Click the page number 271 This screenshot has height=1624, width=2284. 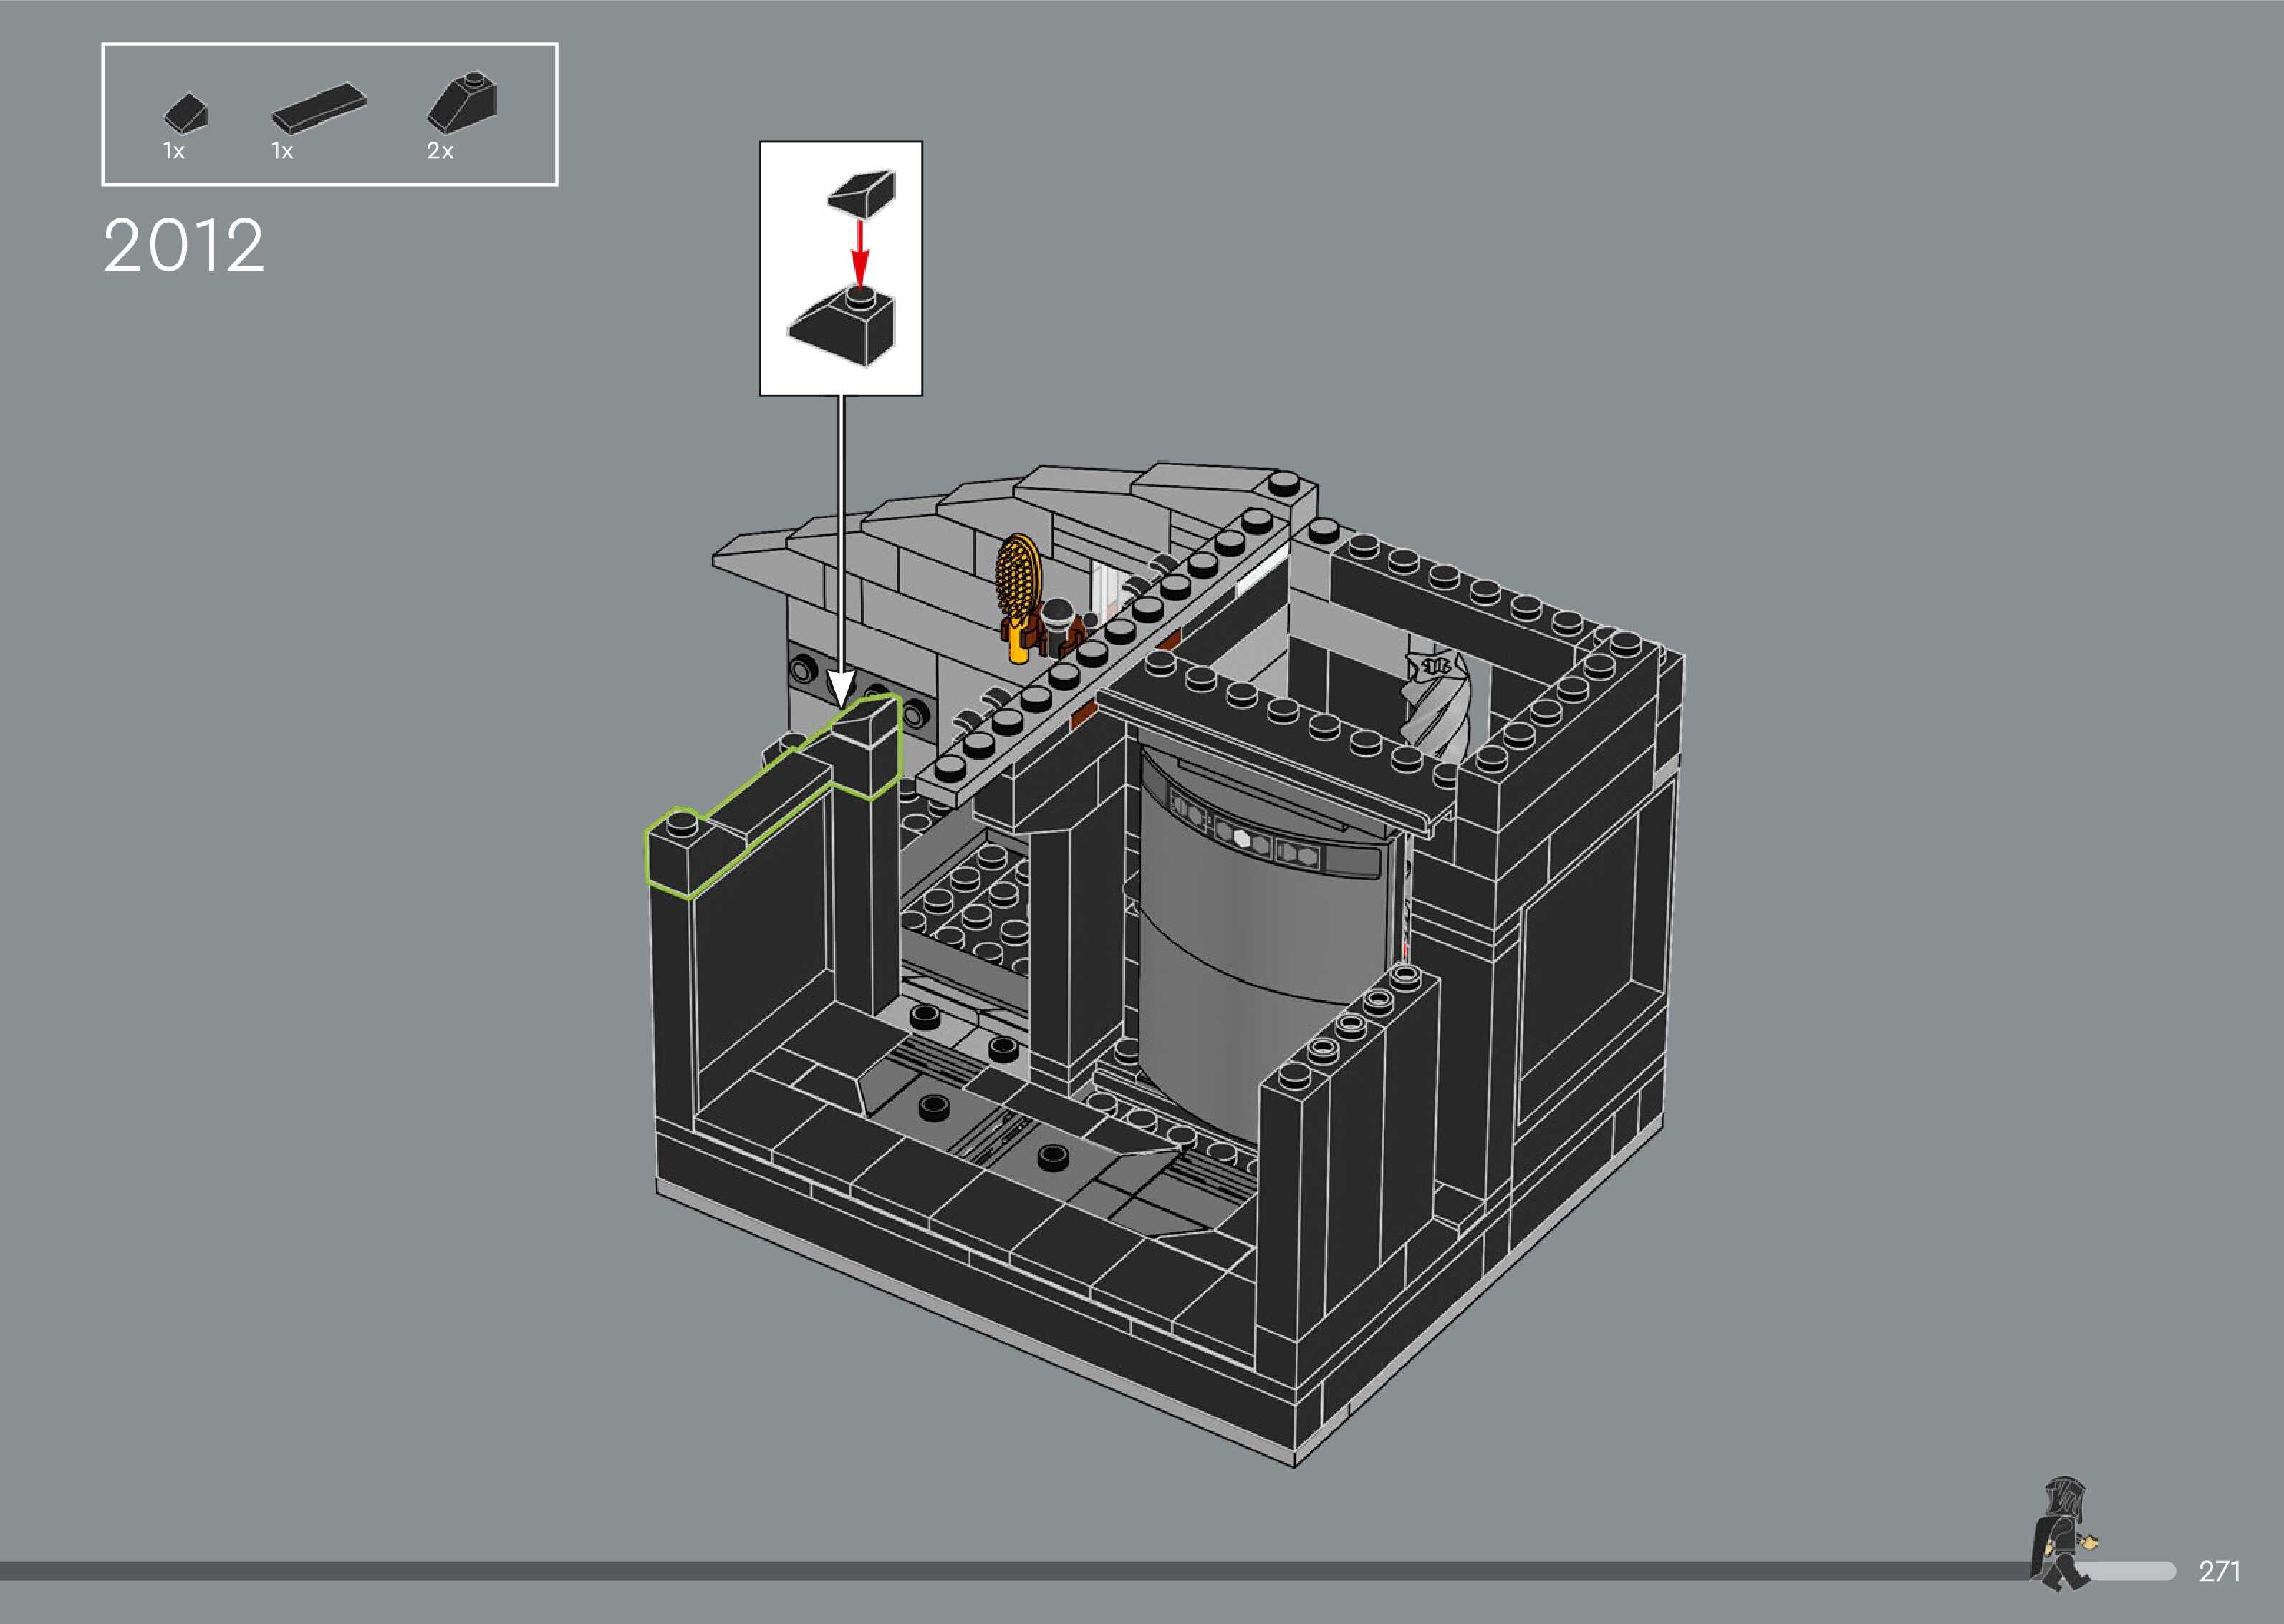pos(2219,1571)
